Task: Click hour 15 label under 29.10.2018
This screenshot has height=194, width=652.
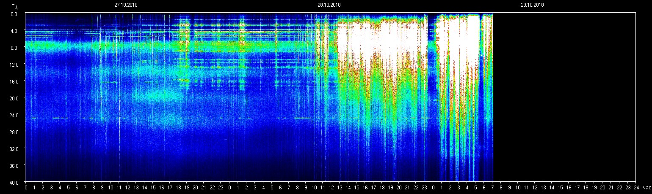Action: tap(560, 188)
